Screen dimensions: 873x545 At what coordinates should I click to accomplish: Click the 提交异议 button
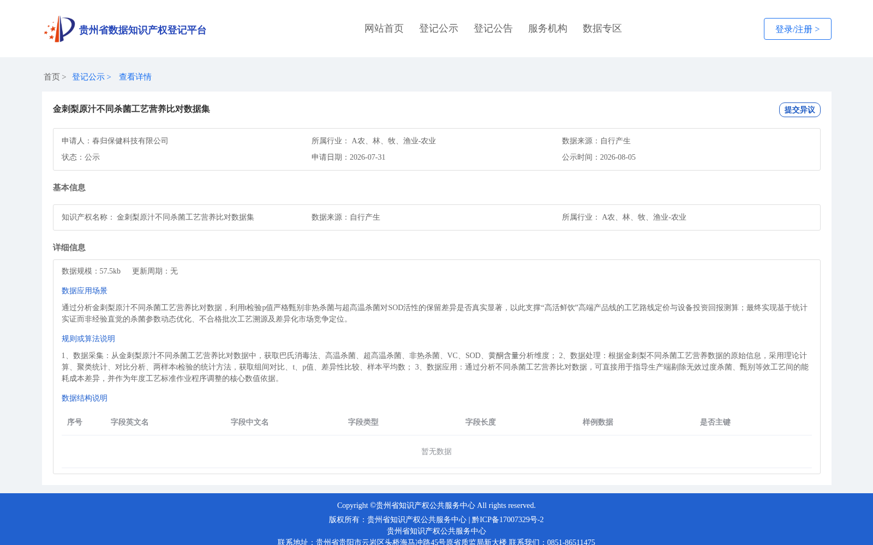[x=800, y=110]
